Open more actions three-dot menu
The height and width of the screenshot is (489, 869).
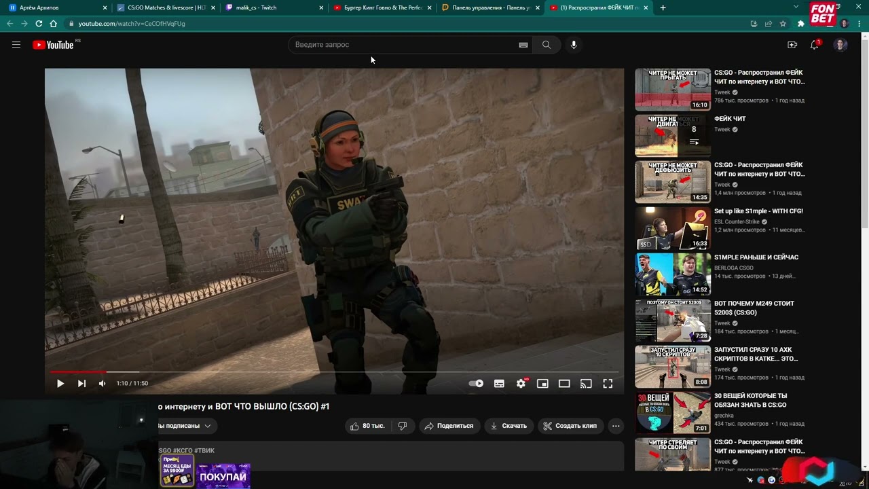(x=616, y=426)
